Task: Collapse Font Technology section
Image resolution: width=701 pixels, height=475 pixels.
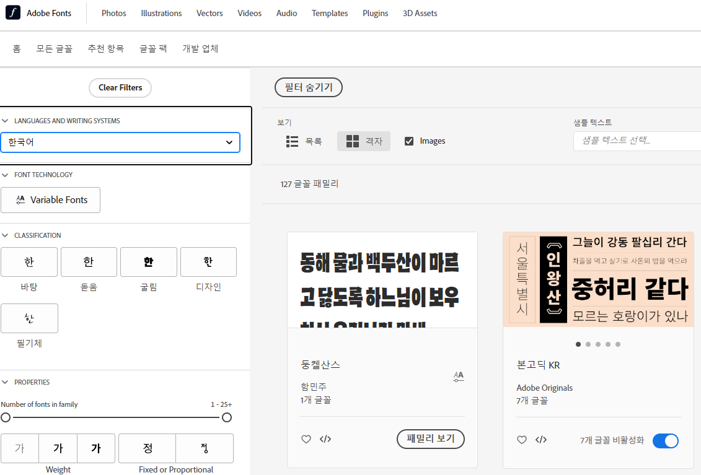Action: pyautogui.click(x=6, y=175)
